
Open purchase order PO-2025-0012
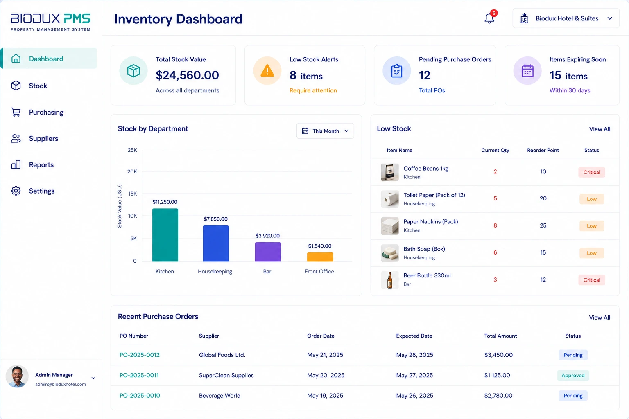[140, 355]
